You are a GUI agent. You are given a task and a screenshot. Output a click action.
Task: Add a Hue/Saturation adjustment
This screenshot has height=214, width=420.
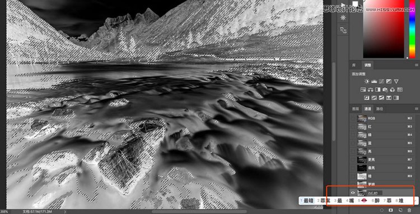click(x=363, y=90)
